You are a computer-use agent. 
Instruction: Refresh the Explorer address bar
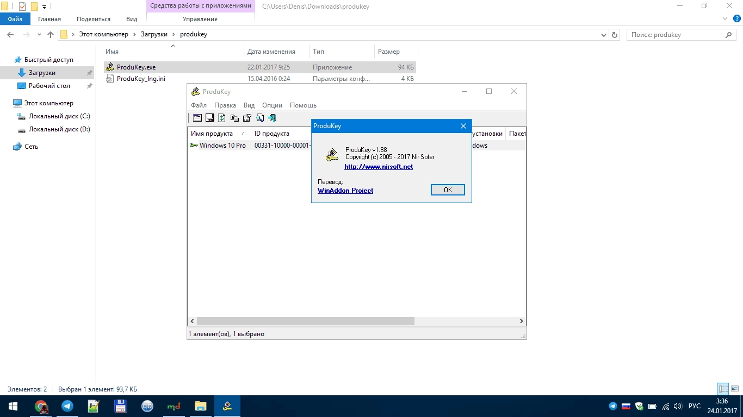coord(615,35)
